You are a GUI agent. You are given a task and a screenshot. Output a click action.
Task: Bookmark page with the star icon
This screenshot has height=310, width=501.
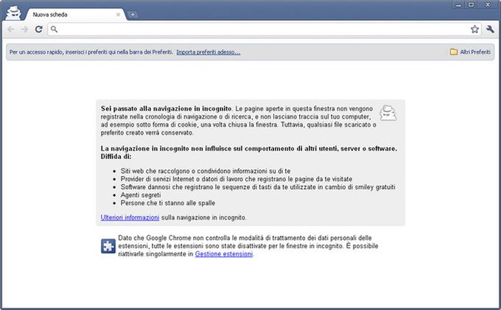click(474, 29)
